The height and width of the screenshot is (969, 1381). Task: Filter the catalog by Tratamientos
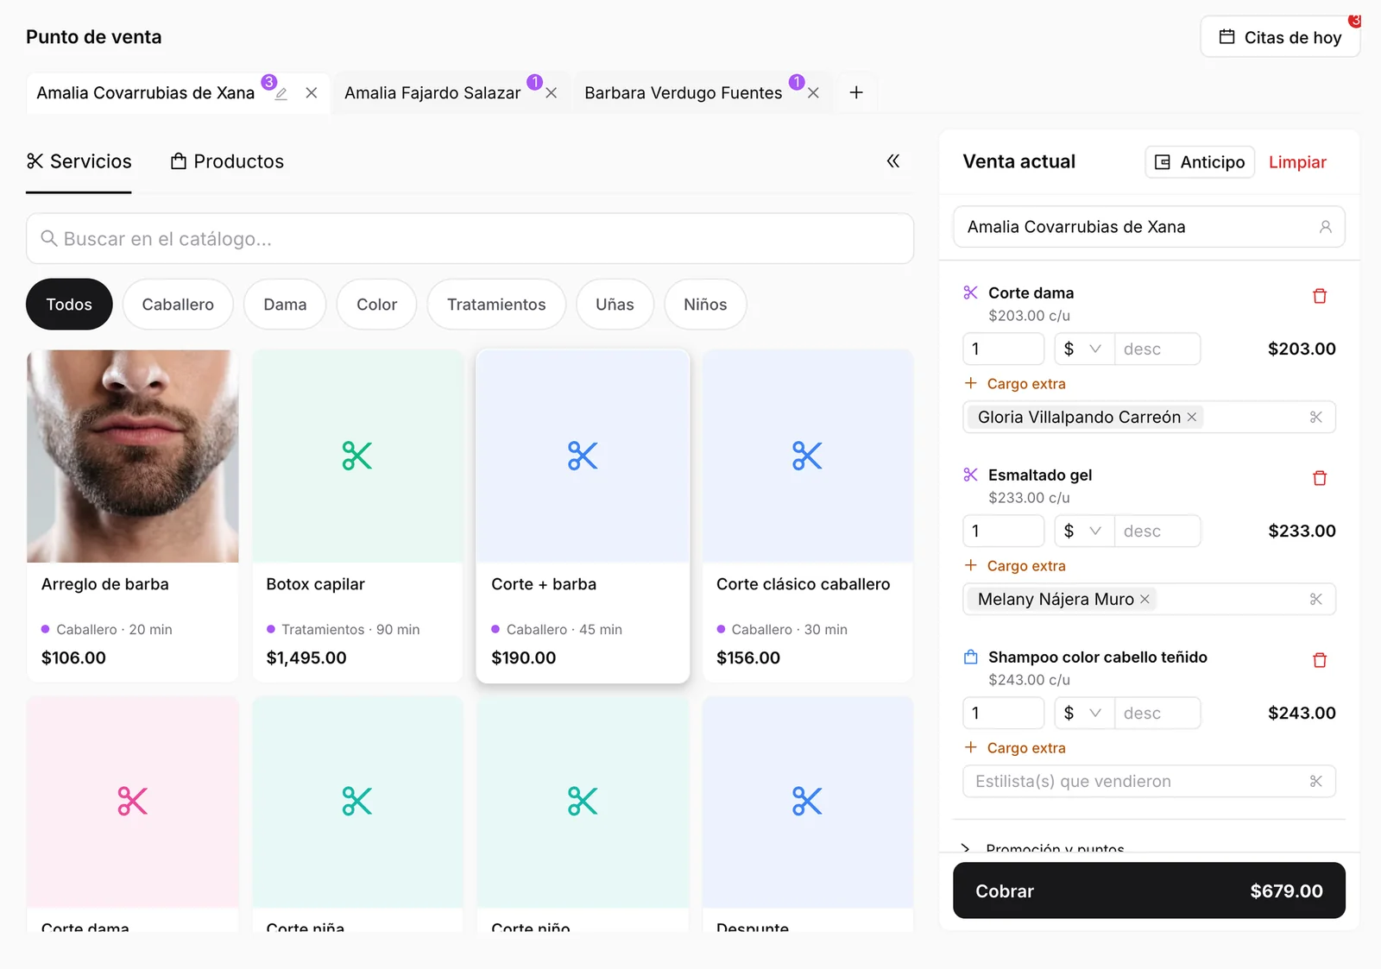(x=496, y=305)
